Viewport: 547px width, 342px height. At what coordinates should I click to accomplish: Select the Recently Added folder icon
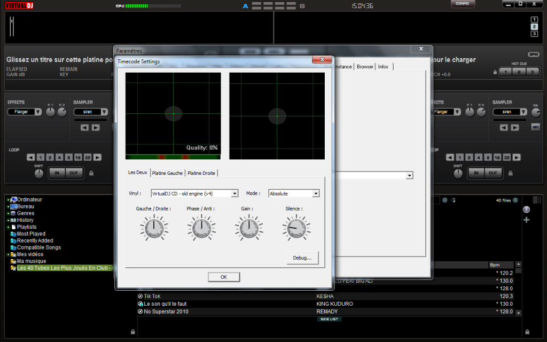point(13,241)
